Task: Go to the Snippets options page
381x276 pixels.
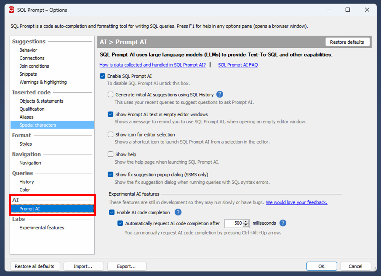Action: [x=28, y=74]
